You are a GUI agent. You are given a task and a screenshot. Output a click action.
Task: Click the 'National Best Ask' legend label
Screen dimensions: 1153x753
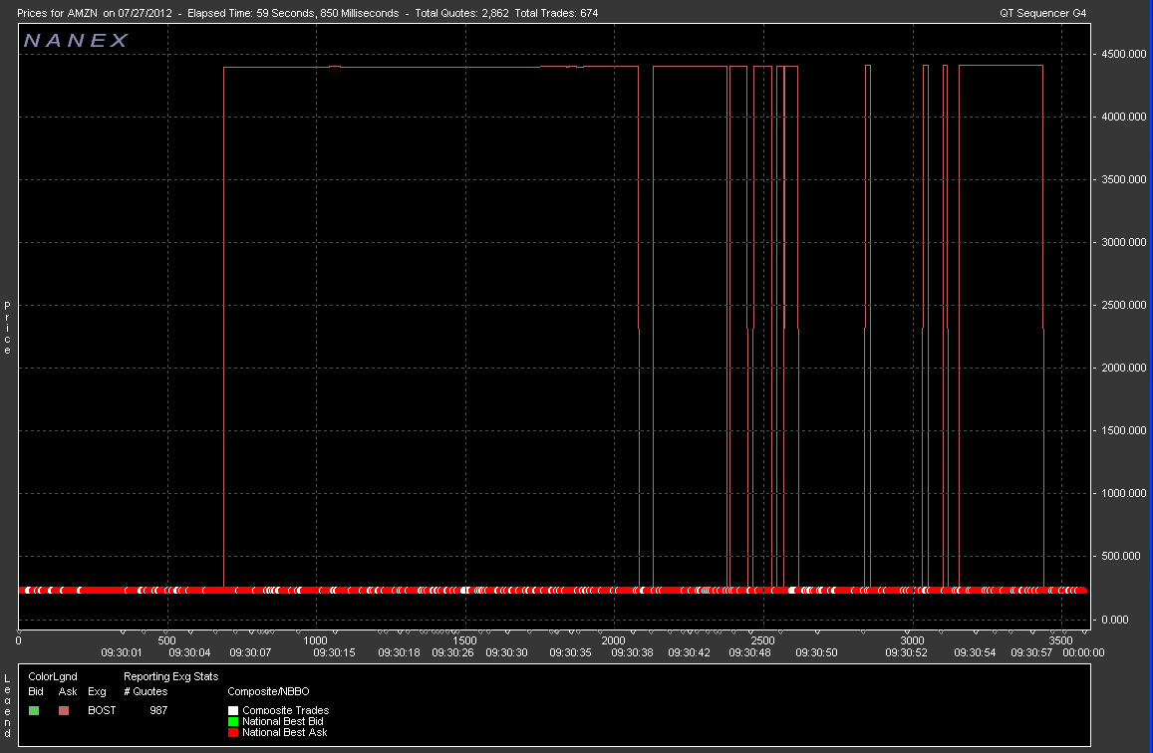[x=285, y=732]
